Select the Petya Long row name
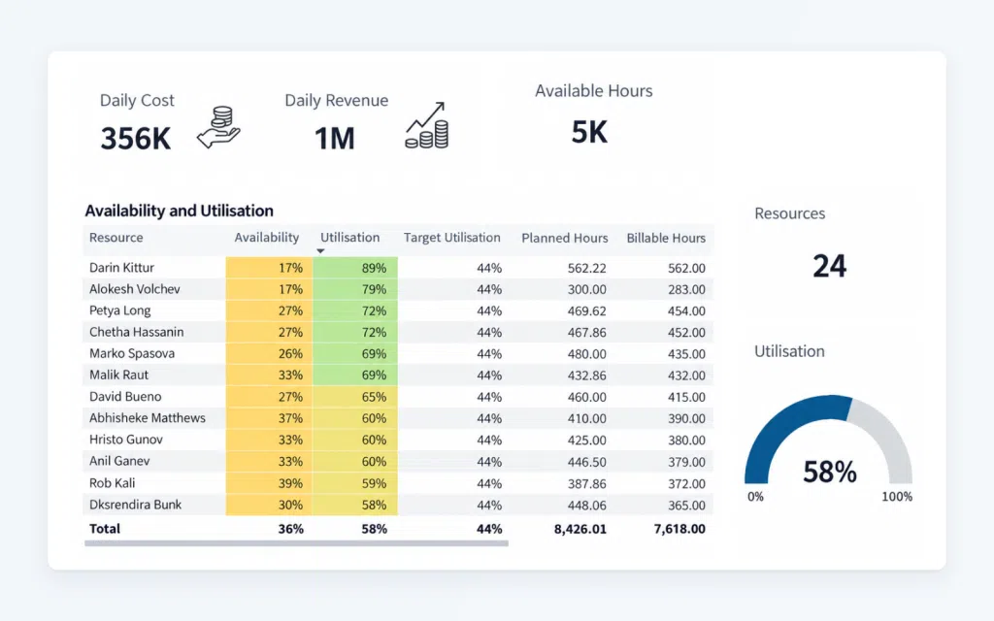Viewport: 994px width, 621px height. [119, 310]
